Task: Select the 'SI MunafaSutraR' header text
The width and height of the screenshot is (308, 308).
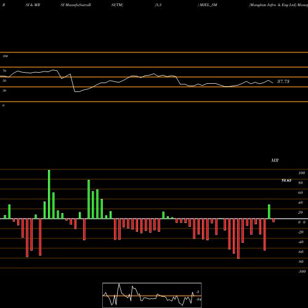Action: tap(76, 5)
